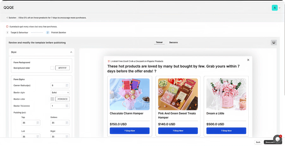The height and width of the screenshot is (146, 285).
Task: Open the chat support bubble
Action: 277,139
